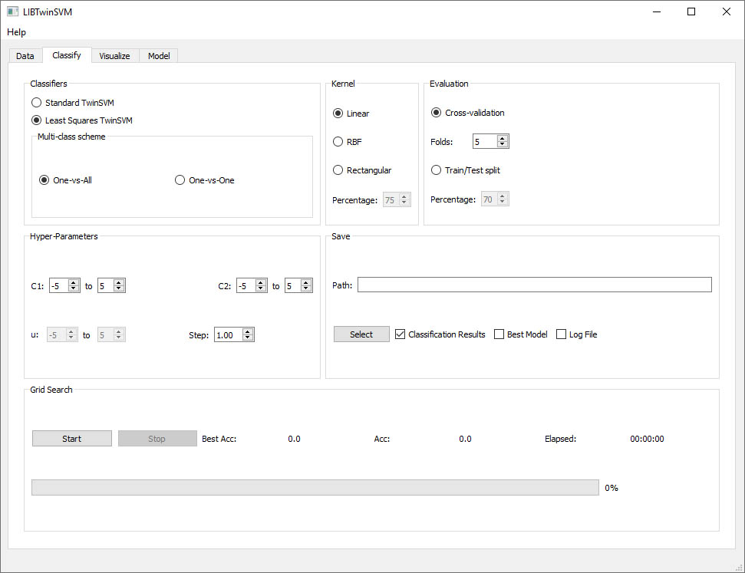The width and height of the screenshot is (745, 573).
Task: Select One-vs-All multi-class scheme
Action: 65,180
